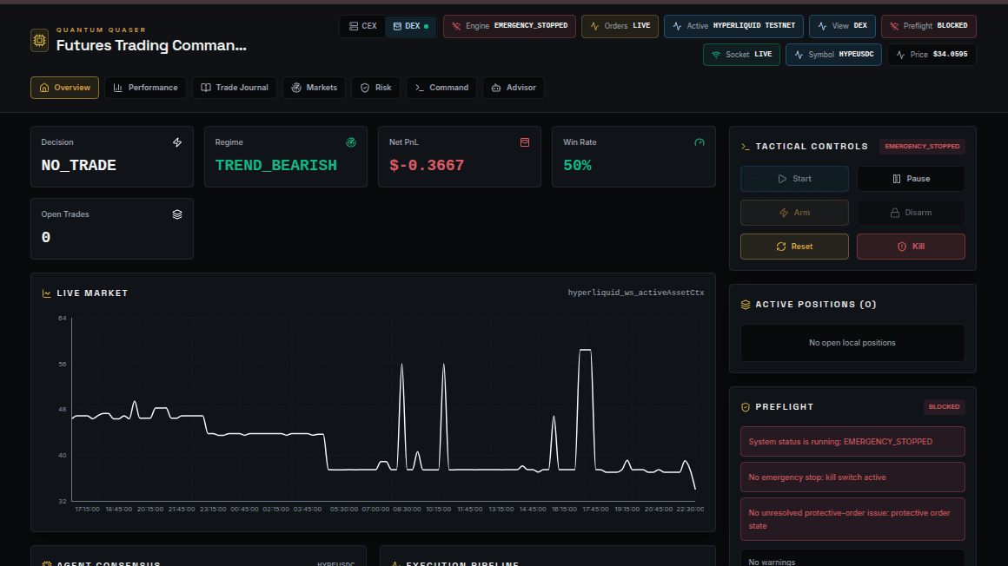
Task: Switch to DEX exchange mode
Action: coord(410,26)
